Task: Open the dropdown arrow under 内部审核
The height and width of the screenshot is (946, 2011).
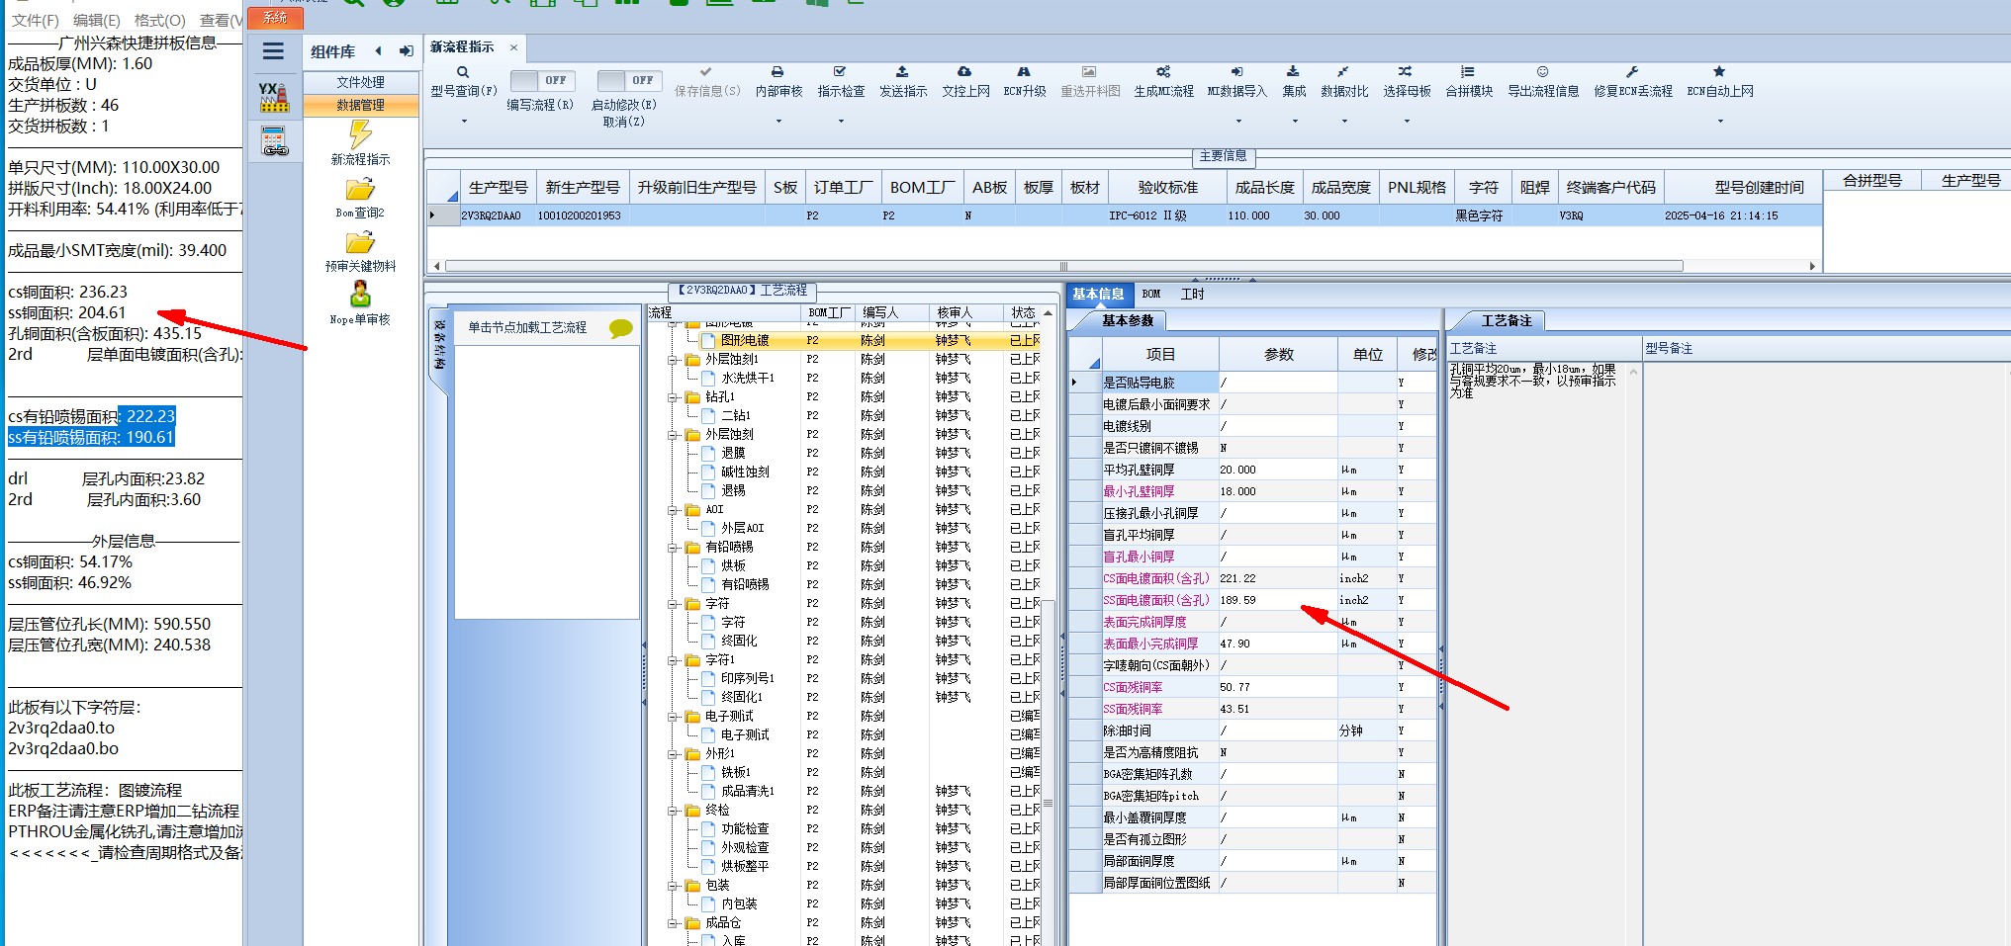Action: pos(778,122)
